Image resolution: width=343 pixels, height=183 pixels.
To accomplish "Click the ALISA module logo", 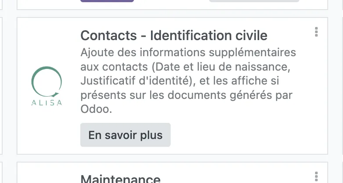I will 47,86.
